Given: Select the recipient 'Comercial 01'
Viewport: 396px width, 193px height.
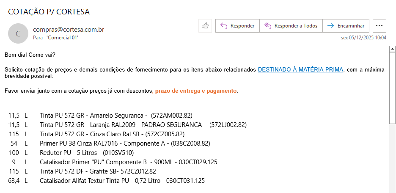Looking at the screenshot, I should (62, 38).
